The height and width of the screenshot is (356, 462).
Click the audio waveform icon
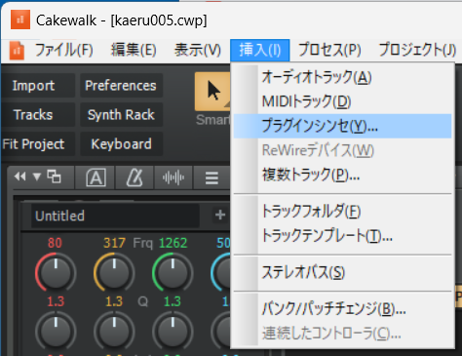tap(173, 178)
